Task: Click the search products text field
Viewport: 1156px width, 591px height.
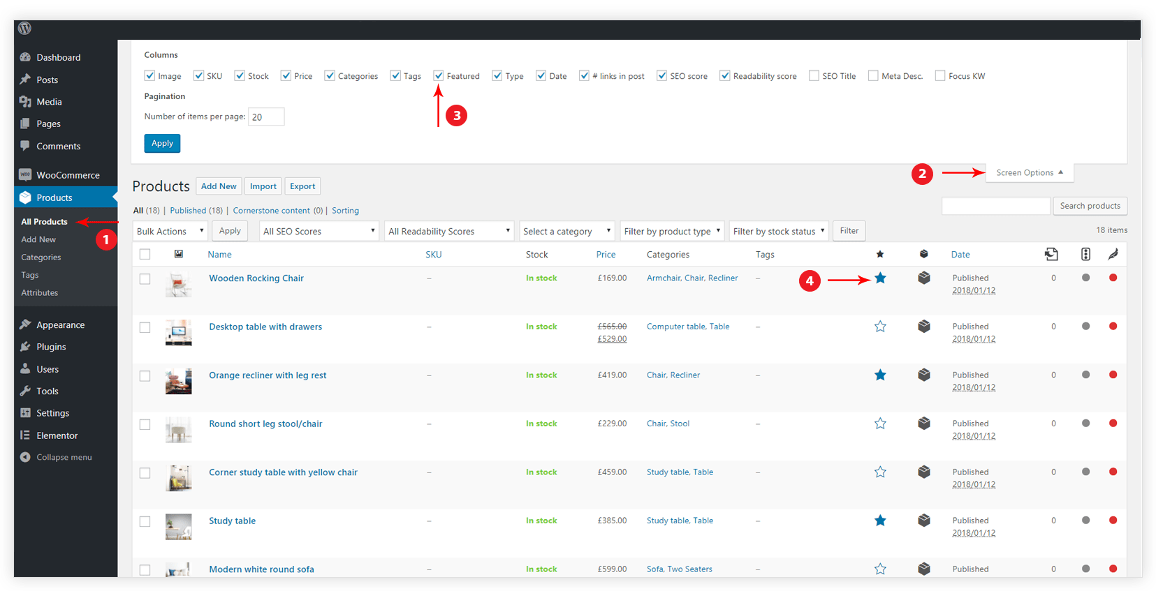Action: click(995, 206)
